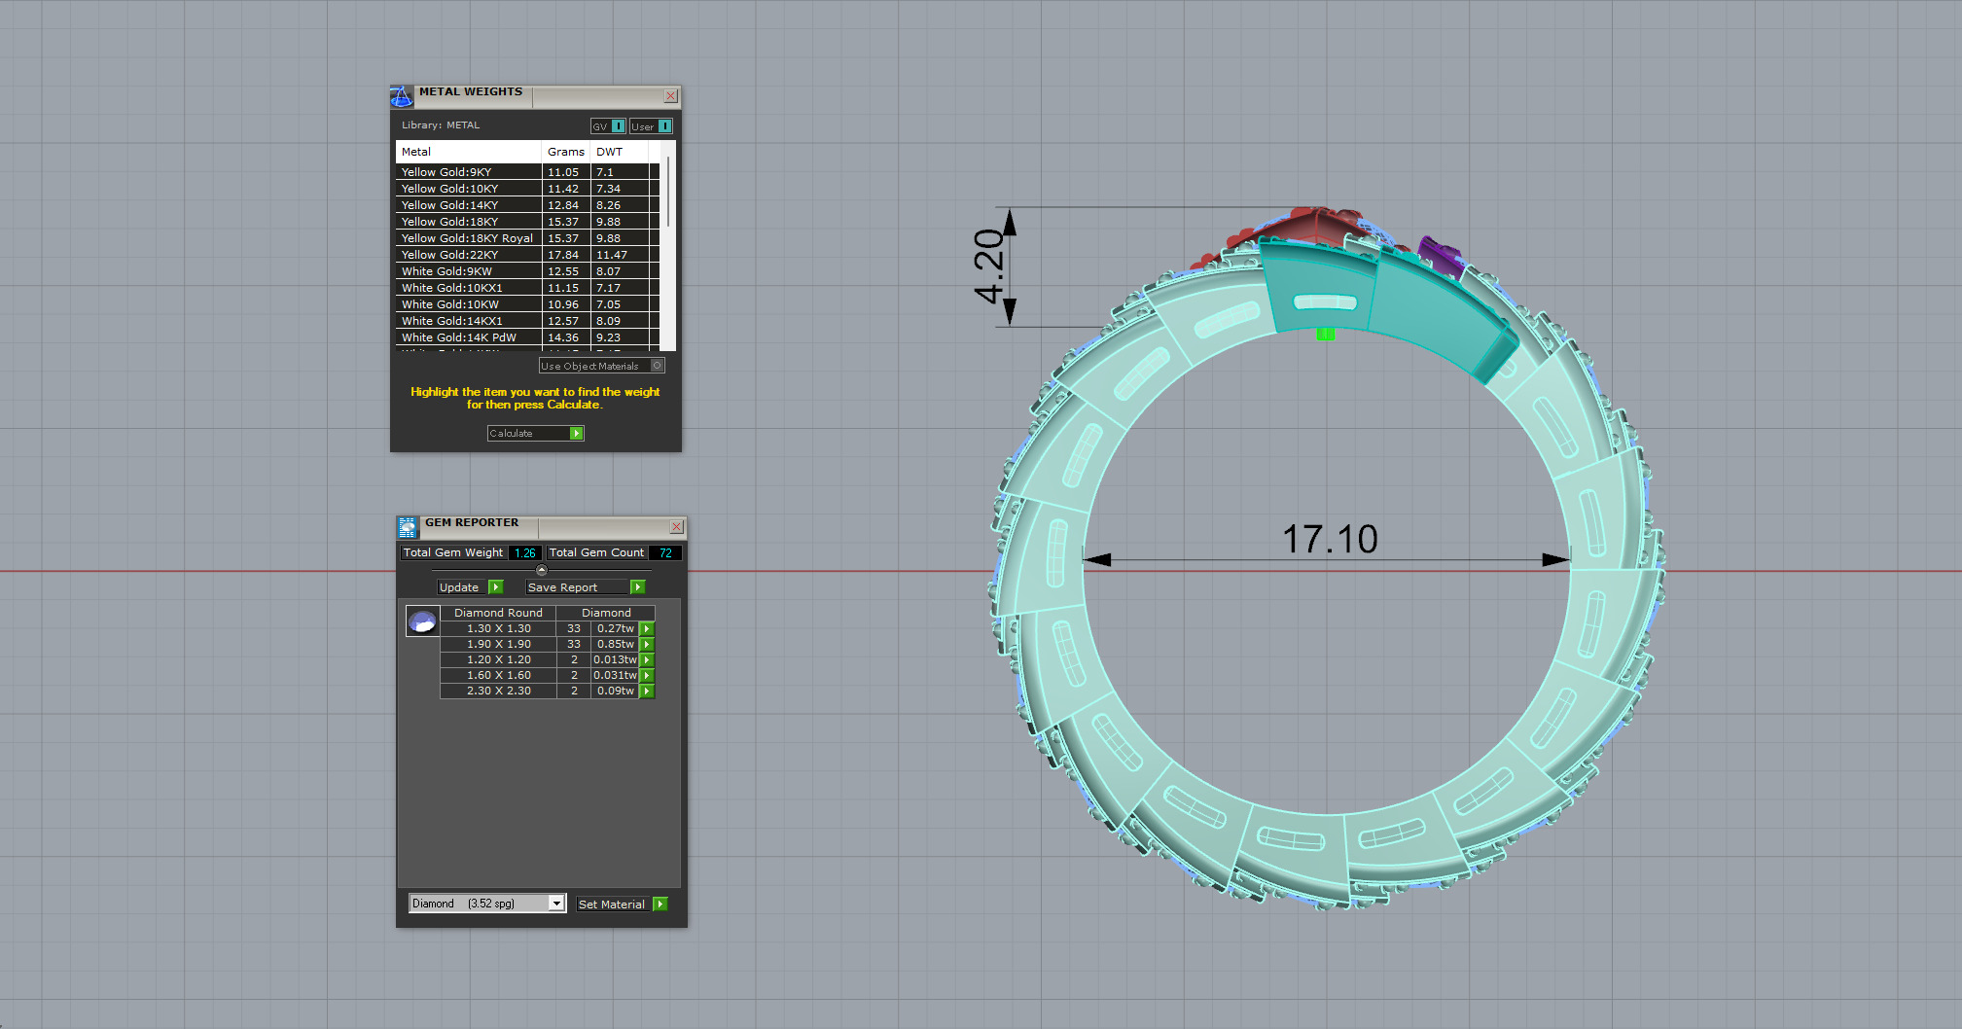Close the Metal Weights panel
This screenshot has height=1029, width=1962.
671,96
